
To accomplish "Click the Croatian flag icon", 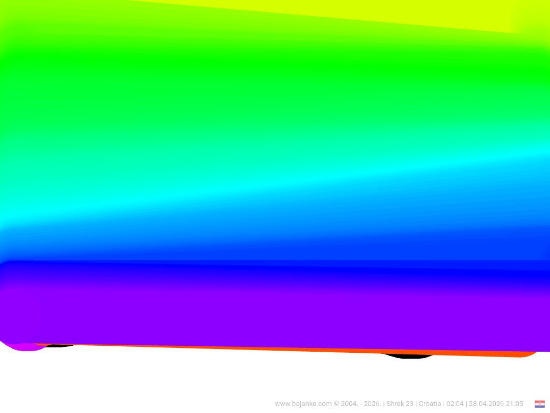I will (539, 404).
